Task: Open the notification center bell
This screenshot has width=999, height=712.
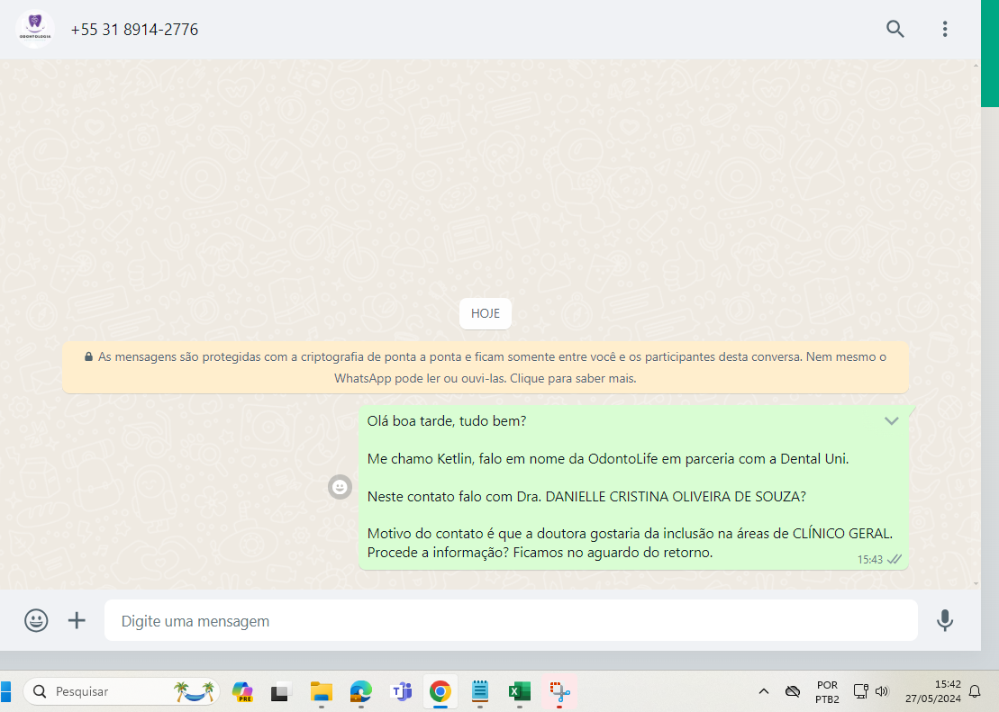Action: (x=975, y=691)
